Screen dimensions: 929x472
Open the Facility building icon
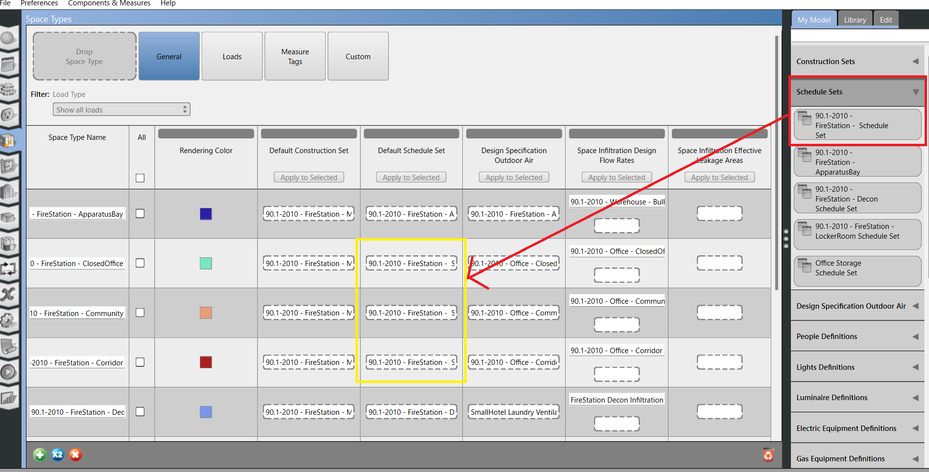click(x=9, y=192)
